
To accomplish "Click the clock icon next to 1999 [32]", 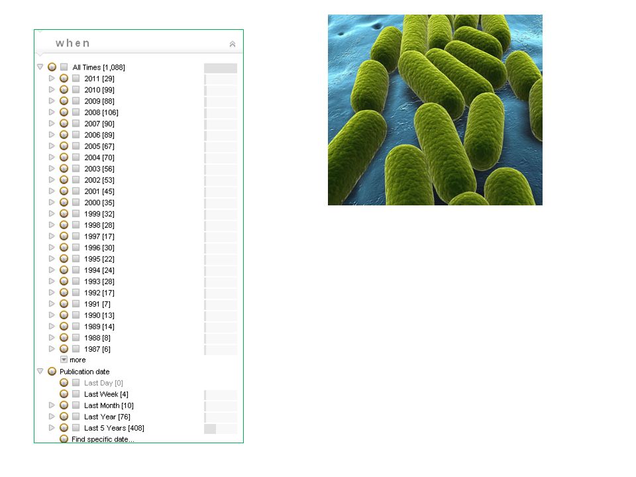I will [x=64, y=214].
